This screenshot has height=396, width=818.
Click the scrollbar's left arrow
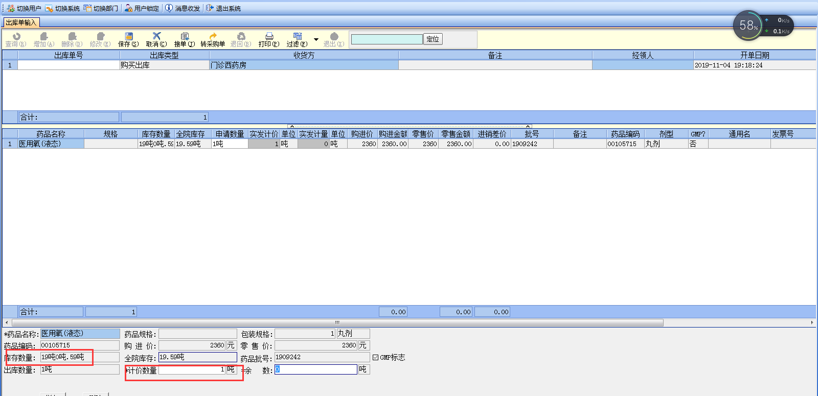coord(6,322)
